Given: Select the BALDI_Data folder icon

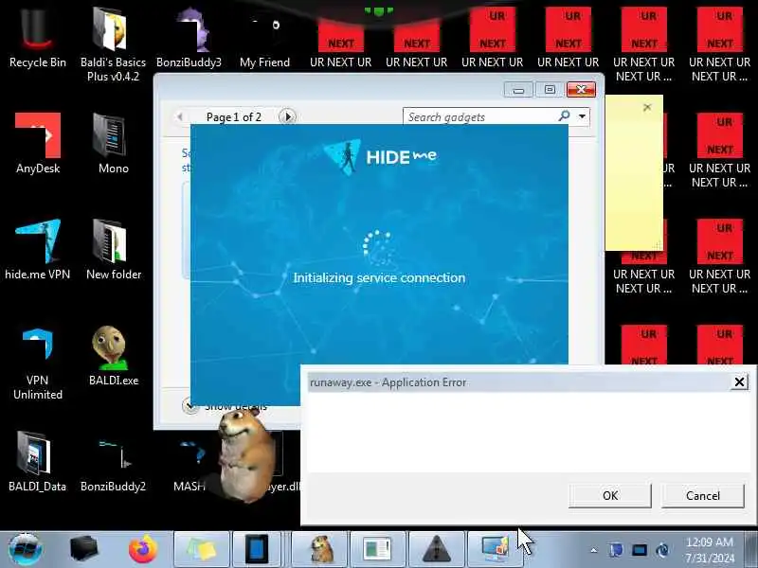Looking at the screenshot, I should 37,463.
